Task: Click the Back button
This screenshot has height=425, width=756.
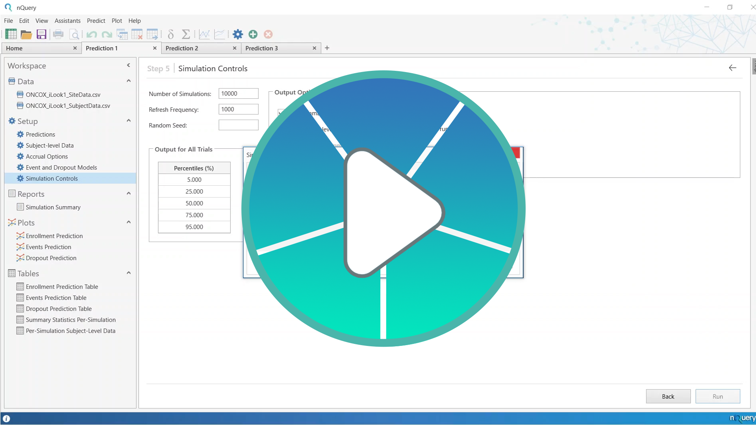Action: tap(668, 396)
